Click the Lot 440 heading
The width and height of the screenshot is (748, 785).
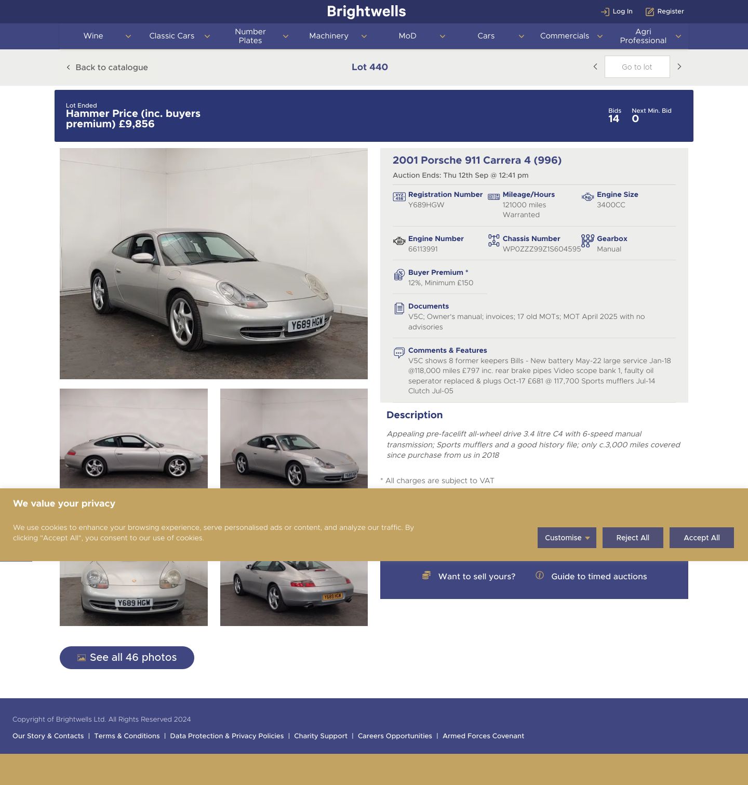[x=370, y=67]
